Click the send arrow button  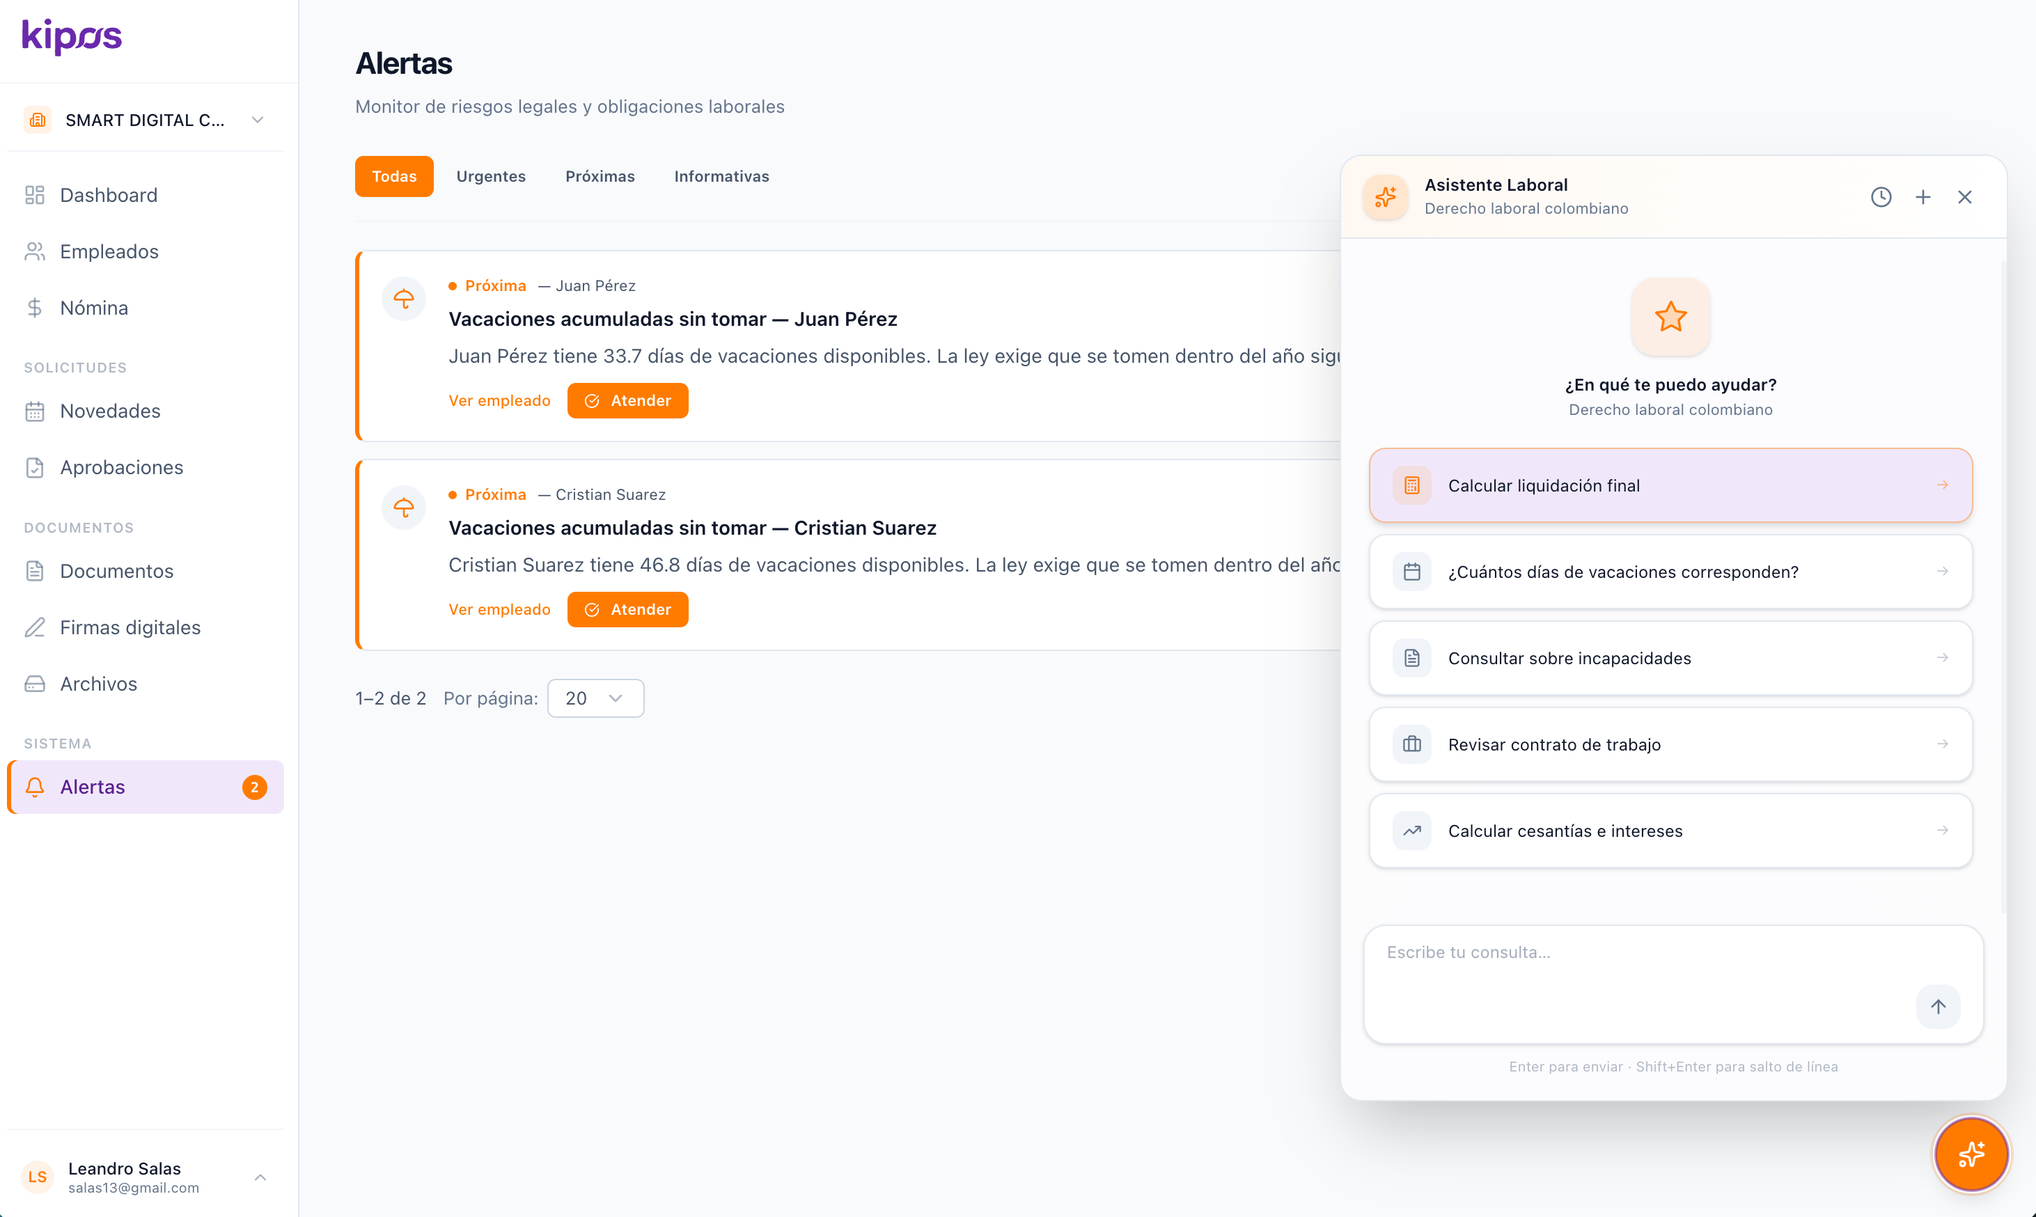coord(1938,1006)
